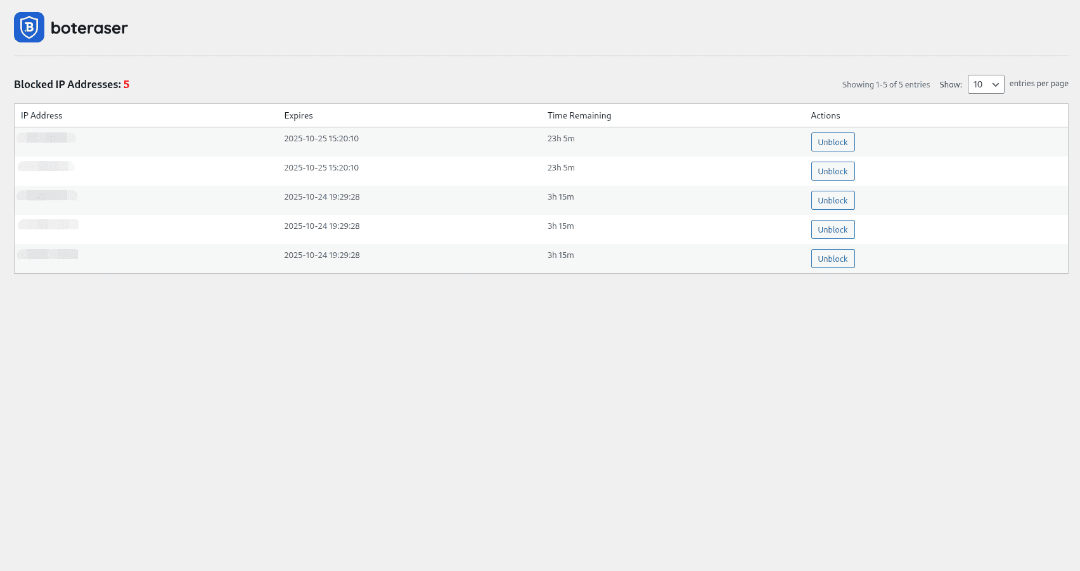Click the Actions column header
1080x571 pixels.
pyautogui.click(x=825, y=115)
